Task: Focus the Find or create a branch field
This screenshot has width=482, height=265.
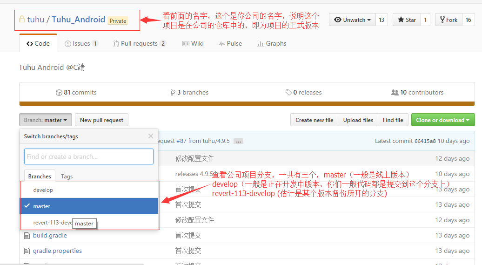Action: pos(89,156)
